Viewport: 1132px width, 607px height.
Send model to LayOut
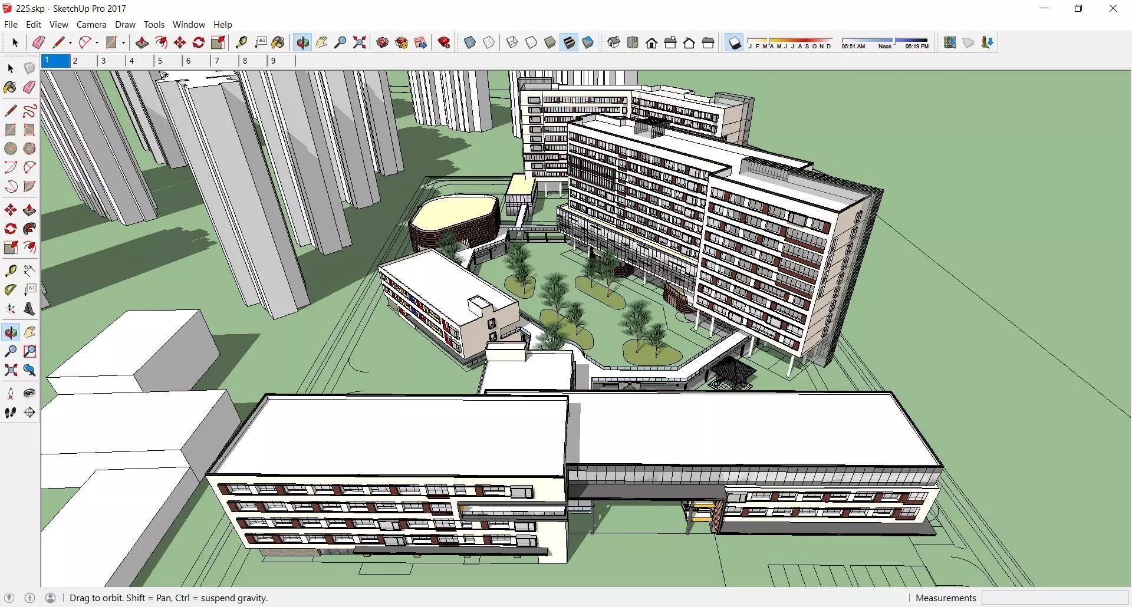tap(420, 42)
